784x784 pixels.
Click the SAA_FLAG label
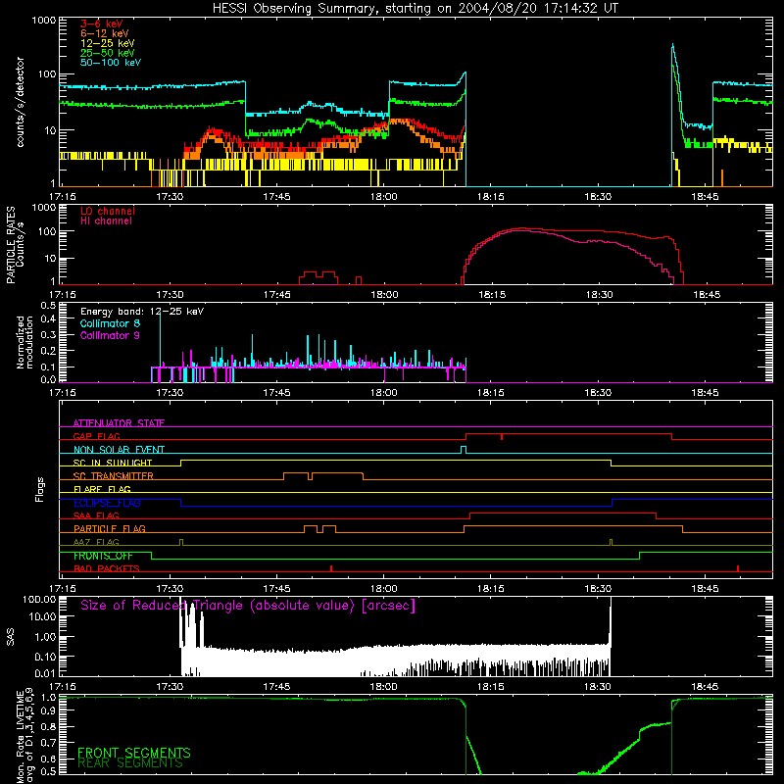(96, 515)
